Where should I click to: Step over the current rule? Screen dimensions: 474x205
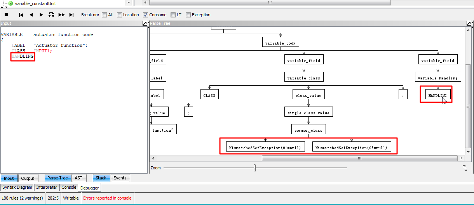(x=51, y=15)
